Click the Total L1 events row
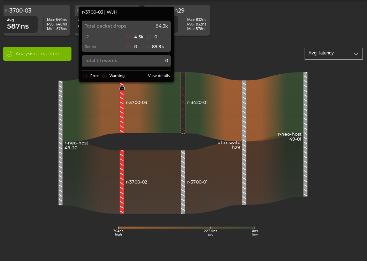This screenshot has width=367, height=261. point(126,60)
